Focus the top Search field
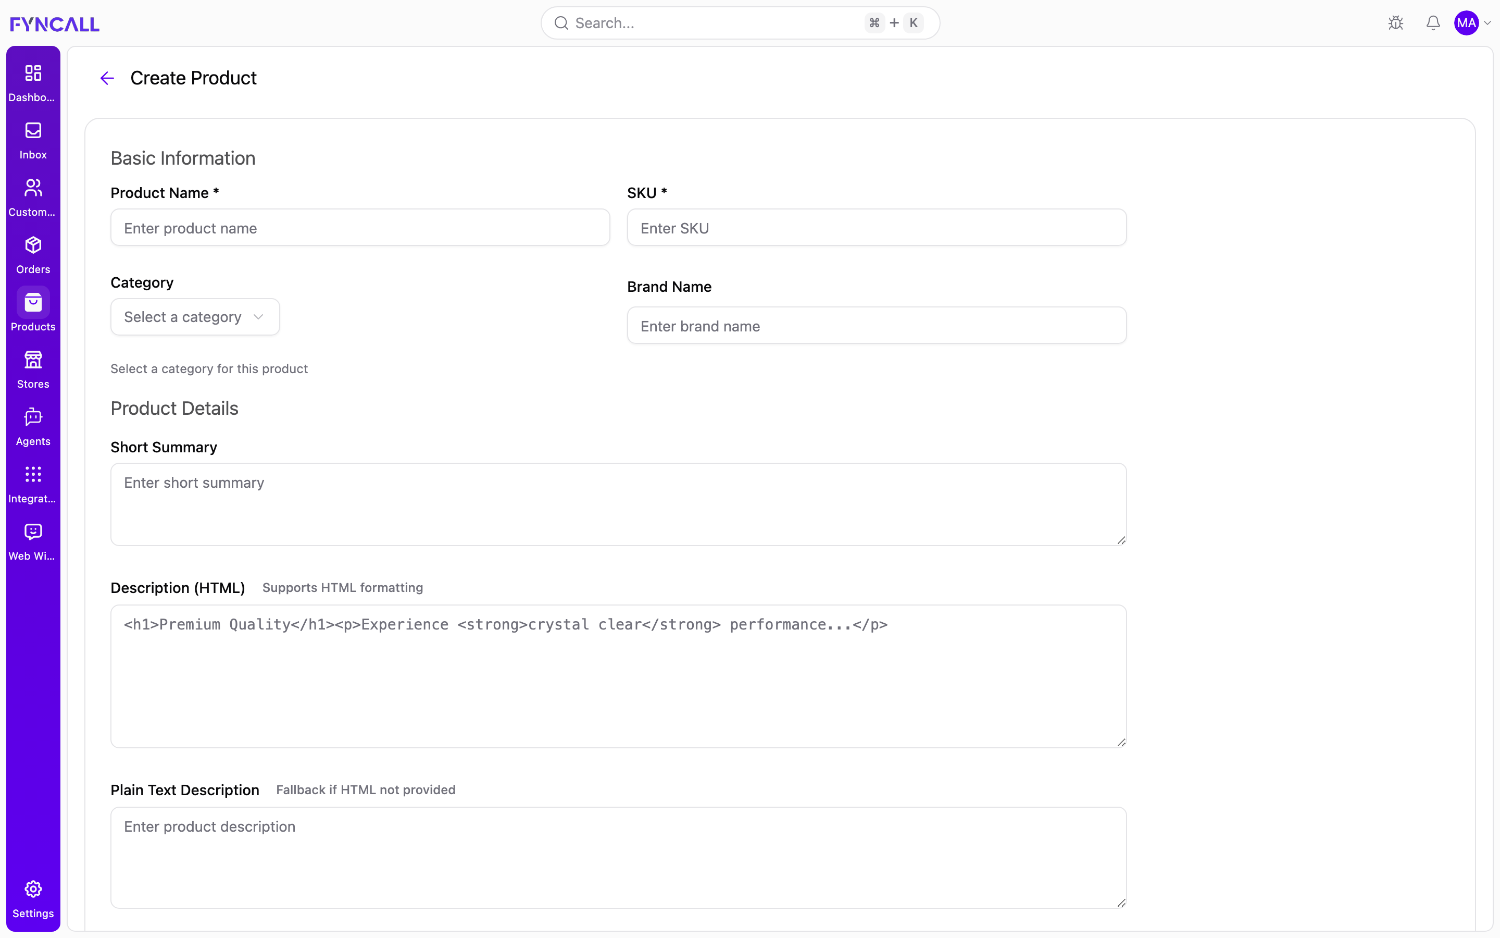1500x938 pixels. click(x=740, y=23)
